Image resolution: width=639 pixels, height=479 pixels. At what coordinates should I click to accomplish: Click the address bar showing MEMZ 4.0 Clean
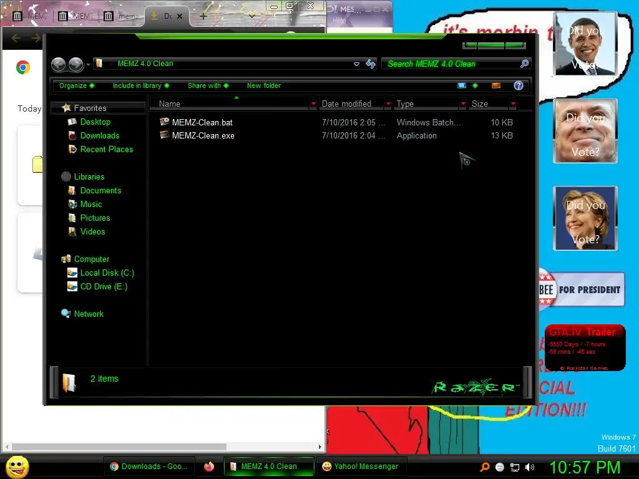coord(228,64)
